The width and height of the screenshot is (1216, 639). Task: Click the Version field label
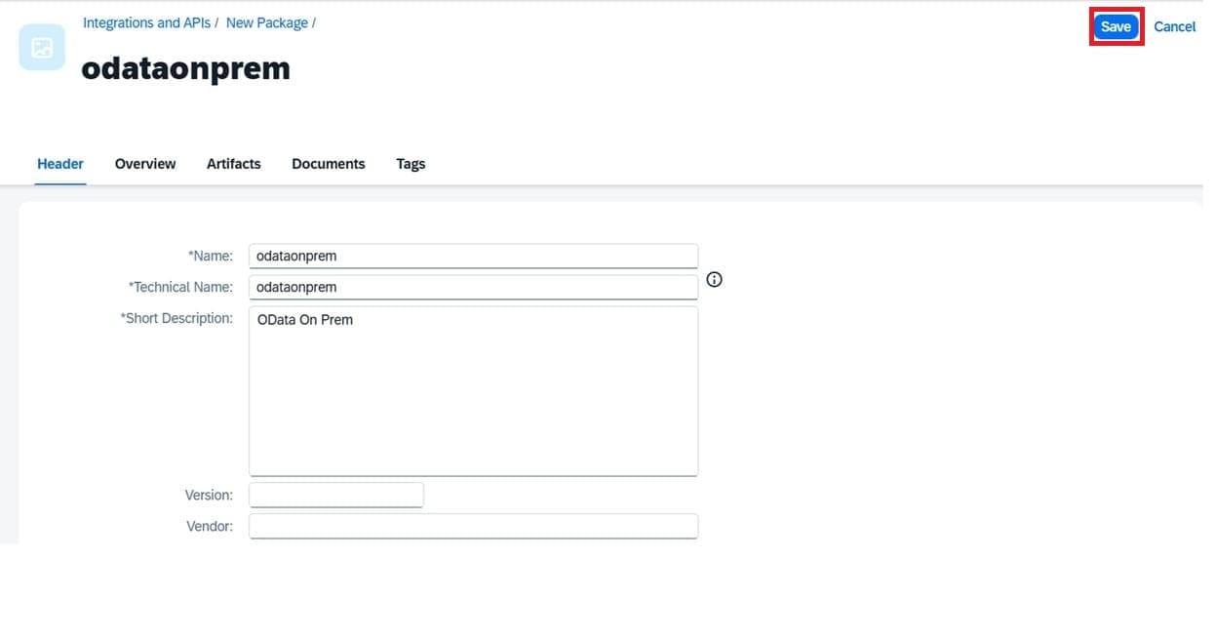[209, 495]
